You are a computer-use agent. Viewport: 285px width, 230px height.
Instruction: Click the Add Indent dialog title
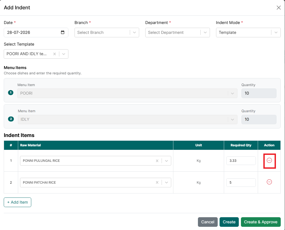pyautogui.click(x=17, y=8)
